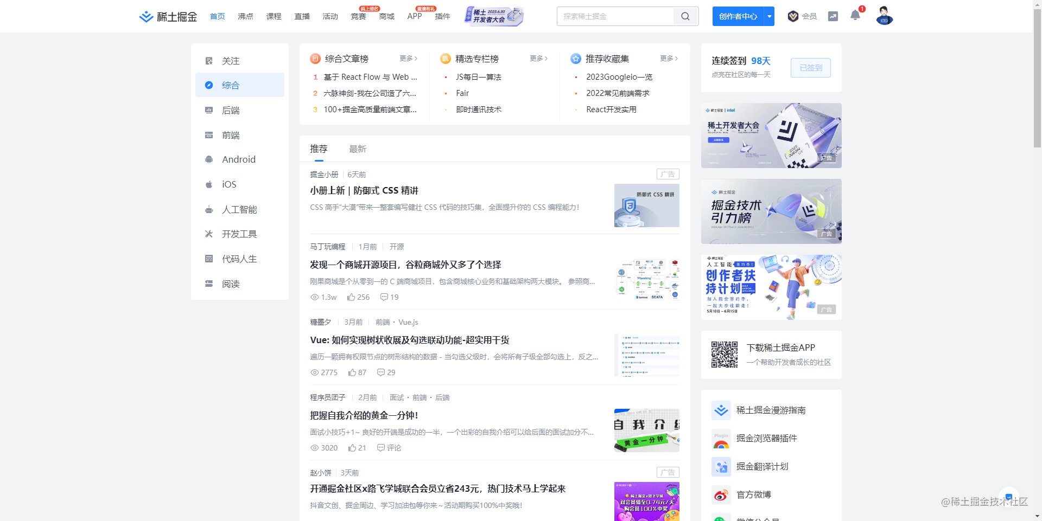
Task: Expand 更多 for 精选专栏榜
Action: coord(538,59)
